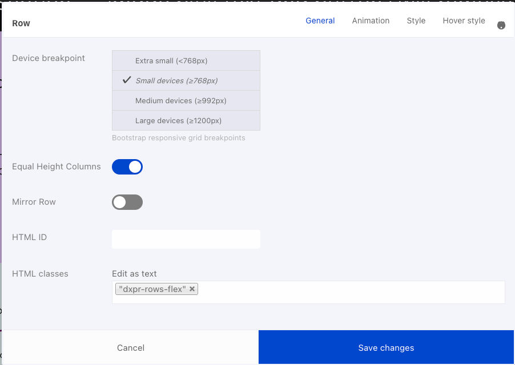Screen dimensions: 515x365
Task: Switch to the General tab
Action: [320, 21]
